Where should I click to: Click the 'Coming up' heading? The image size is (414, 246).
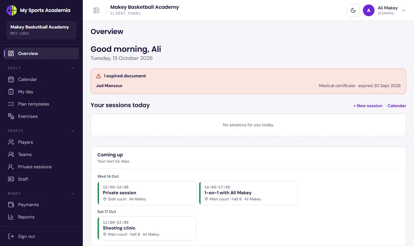coord(110,154)
